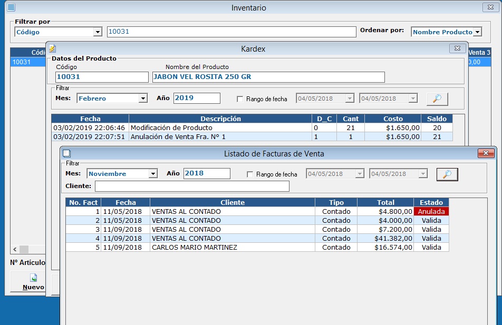The image size is (502, 325).
Task: Click the Kardex window title icon
Action: point(52,48)
